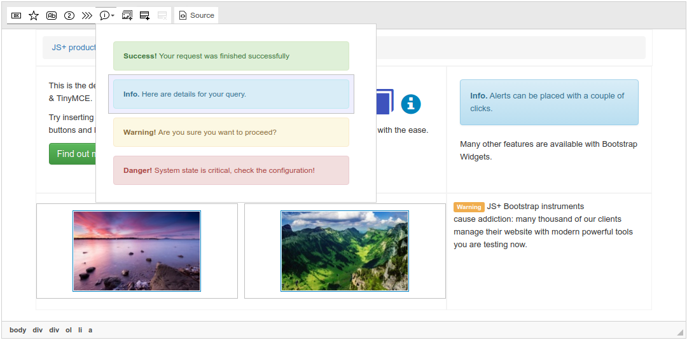Click the add row toolbar icon
The image size is (687, 340).
click(144, 15)
